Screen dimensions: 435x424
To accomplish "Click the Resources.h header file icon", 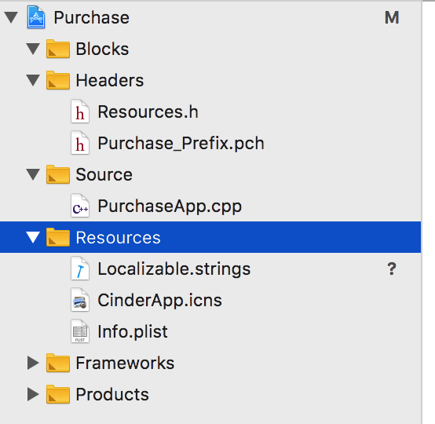I will (80, 111).
